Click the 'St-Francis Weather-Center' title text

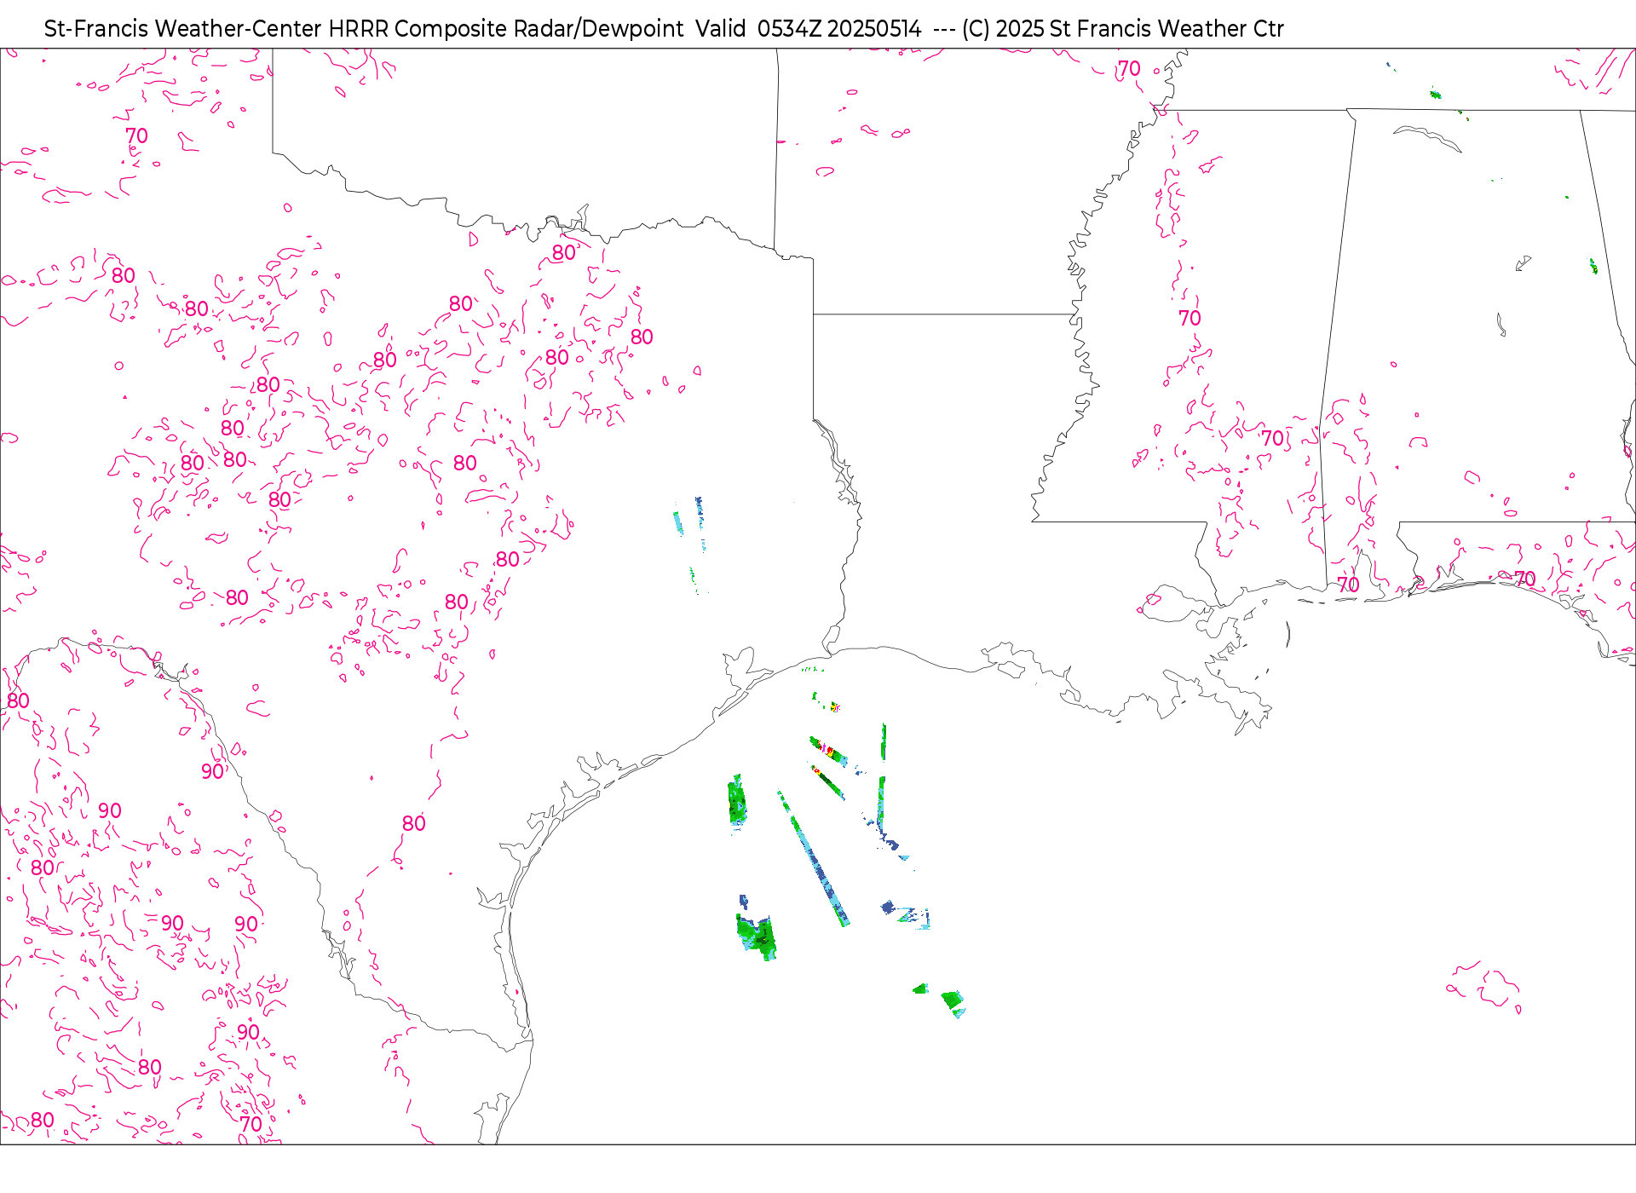(x=183, y=29)
